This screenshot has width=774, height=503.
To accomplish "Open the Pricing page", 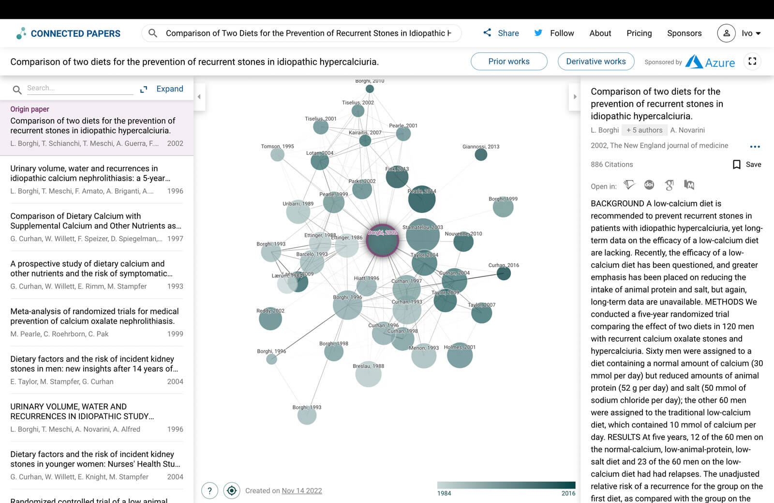I will pyautogui.click(x=639, y=33).
